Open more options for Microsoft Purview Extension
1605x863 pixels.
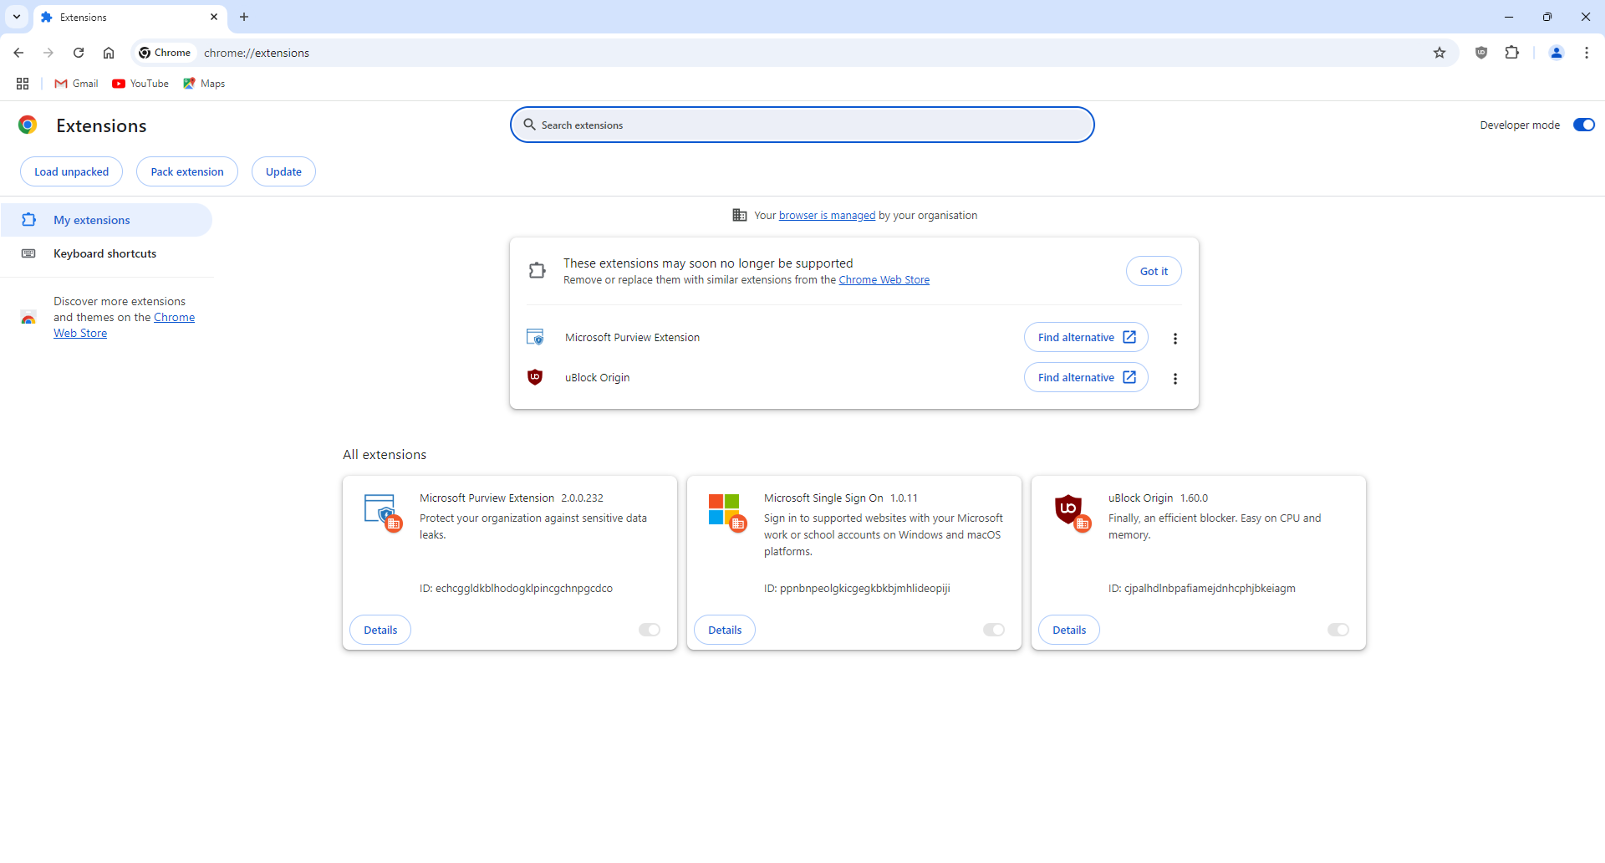click(1174, 338)
